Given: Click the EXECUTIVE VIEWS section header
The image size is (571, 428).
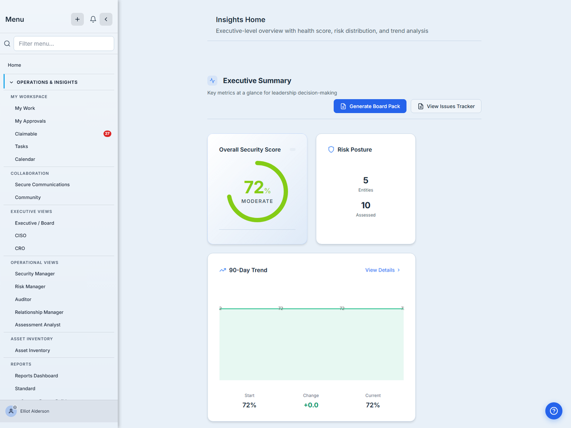Looking at the screenshot, I should click(31, 212).
